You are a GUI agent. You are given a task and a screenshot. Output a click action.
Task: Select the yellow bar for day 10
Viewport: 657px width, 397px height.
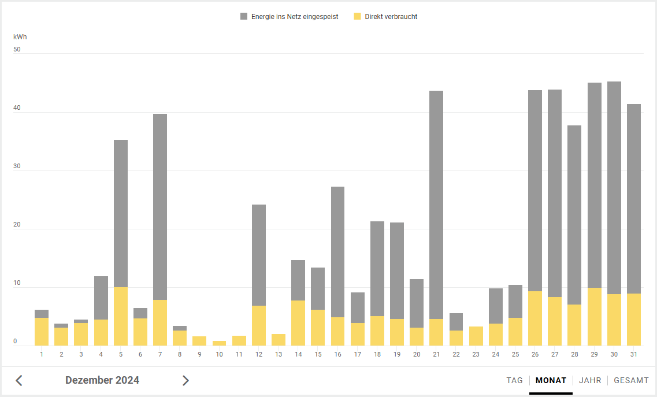coord(219,343)
